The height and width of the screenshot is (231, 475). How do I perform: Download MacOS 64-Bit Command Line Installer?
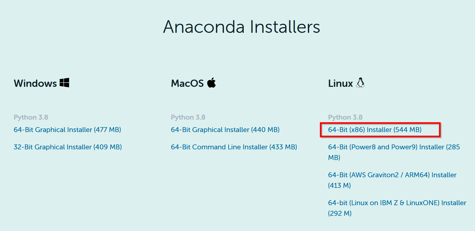coord(234,147)
